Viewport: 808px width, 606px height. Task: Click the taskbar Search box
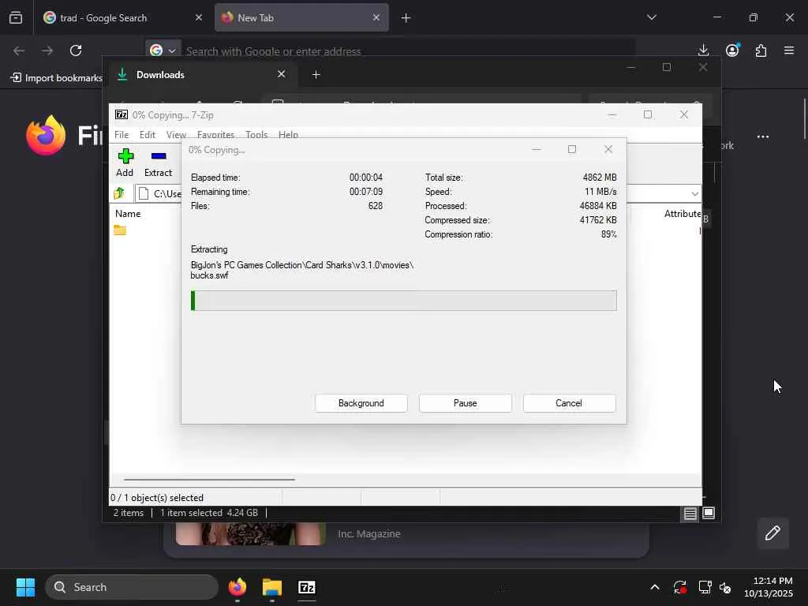(x=132, y=587)
